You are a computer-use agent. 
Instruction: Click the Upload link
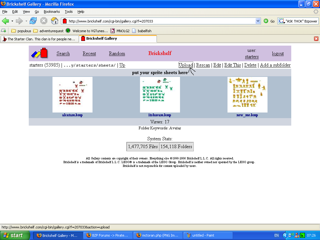pos(186,65)
